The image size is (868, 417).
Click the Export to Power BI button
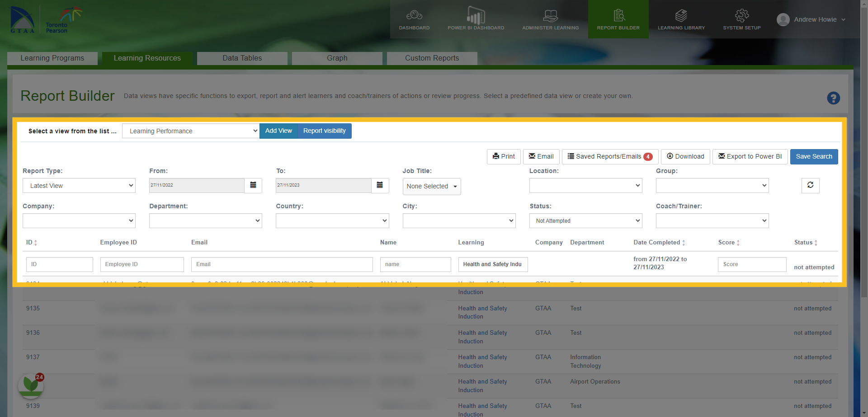(750, 157)
